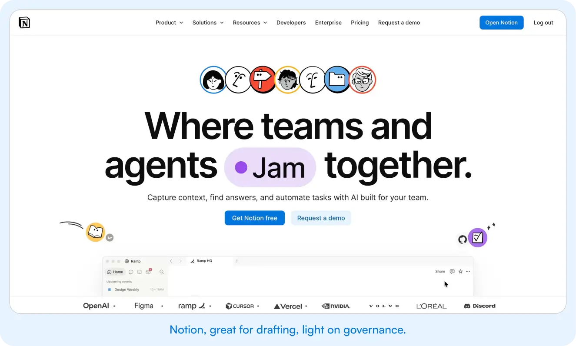576x346 pixels.
Task: Open the Pricing page
Action: click(x=360, y=23)
